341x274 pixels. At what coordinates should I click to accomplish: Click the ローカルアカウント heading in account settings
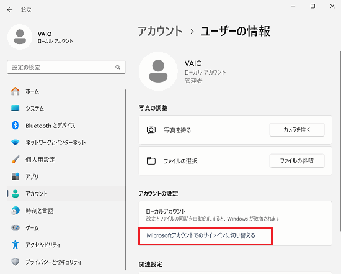tap(166, 211)
